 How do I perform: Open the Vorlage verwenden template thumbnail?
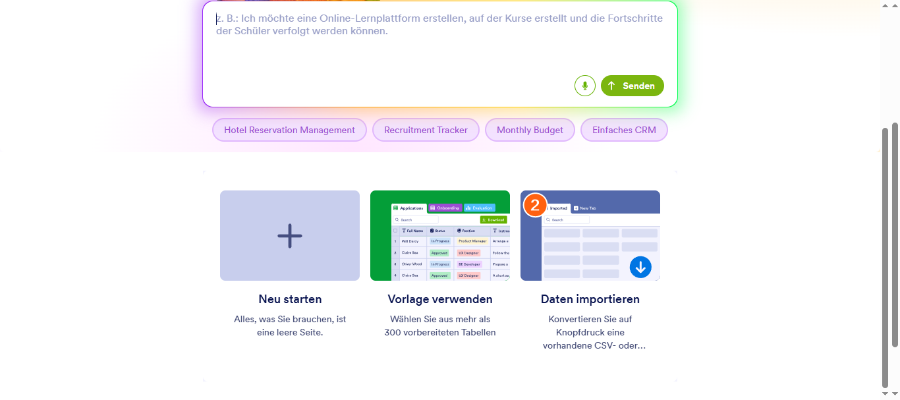pos(440,235)
